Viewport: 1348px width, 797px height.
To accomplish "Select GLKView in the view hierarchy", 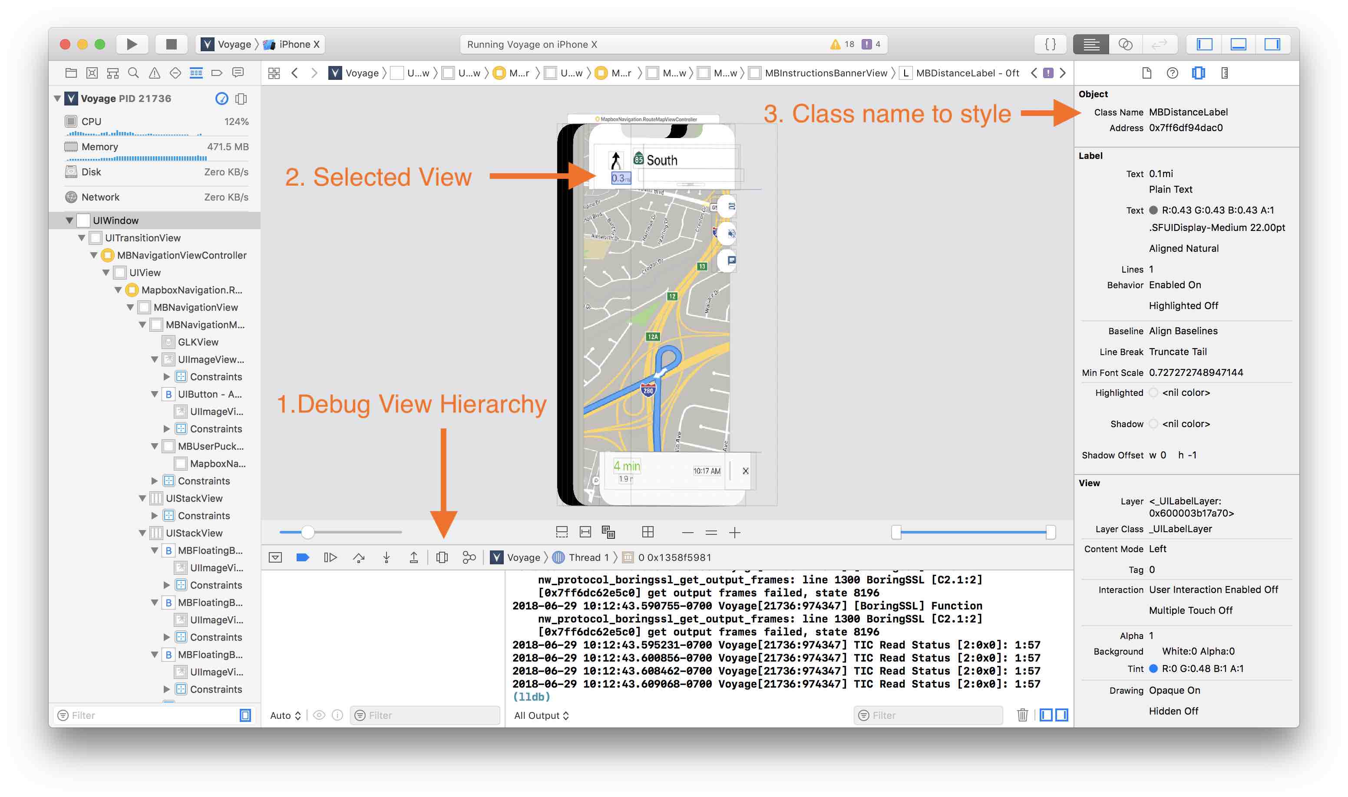I will click(x=198, y=342).
